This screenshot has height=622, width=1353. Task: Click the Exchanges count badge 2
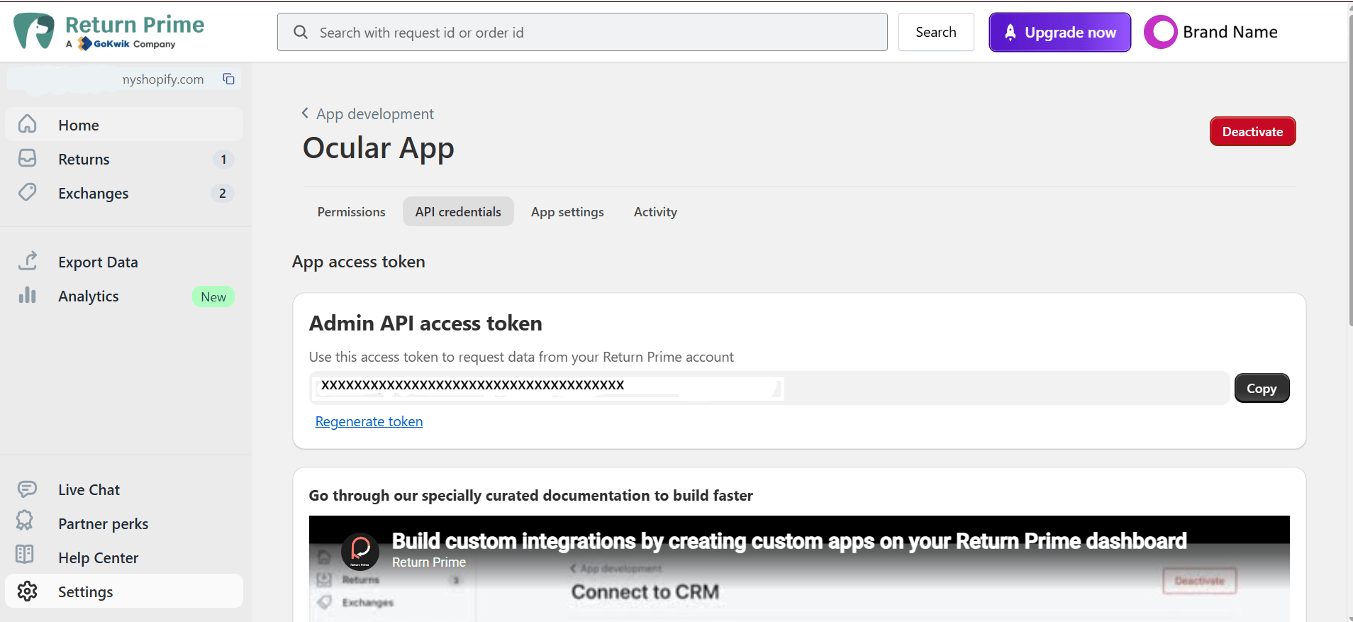pos(222,193)
